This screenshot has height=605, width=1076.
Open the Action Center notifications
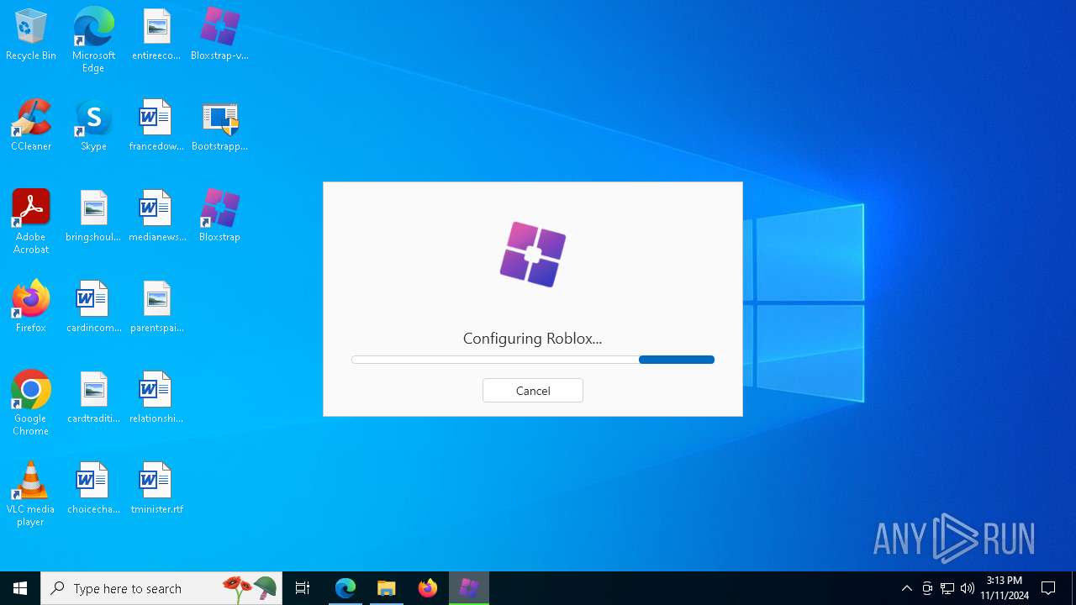(x=1048, y=588)
